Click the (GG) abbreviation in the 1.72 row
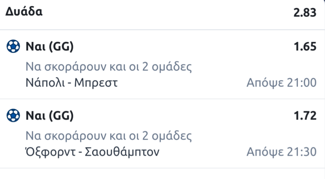325x179 pixels. coord(61,116)
